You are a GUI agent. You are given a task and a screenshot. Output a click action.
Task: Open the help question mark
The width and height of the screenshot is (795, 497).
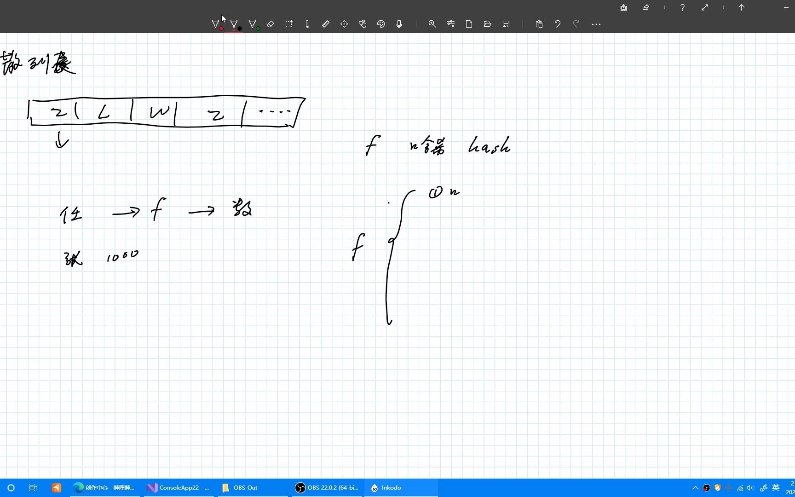tap(683, 7)
